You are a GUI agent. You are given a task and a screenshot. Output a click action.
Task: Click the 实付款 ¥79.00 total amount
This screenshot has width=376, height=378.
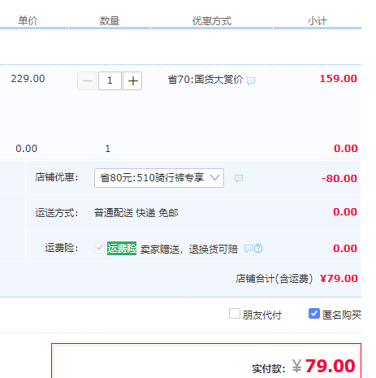(x=323, y=367)
